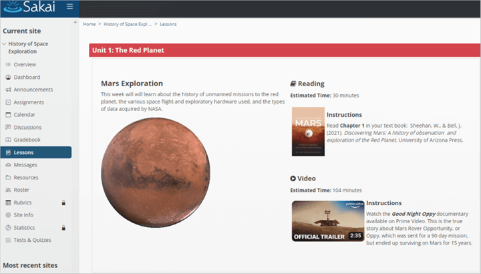Open the Gradebook tool

[x=27, y=140]
